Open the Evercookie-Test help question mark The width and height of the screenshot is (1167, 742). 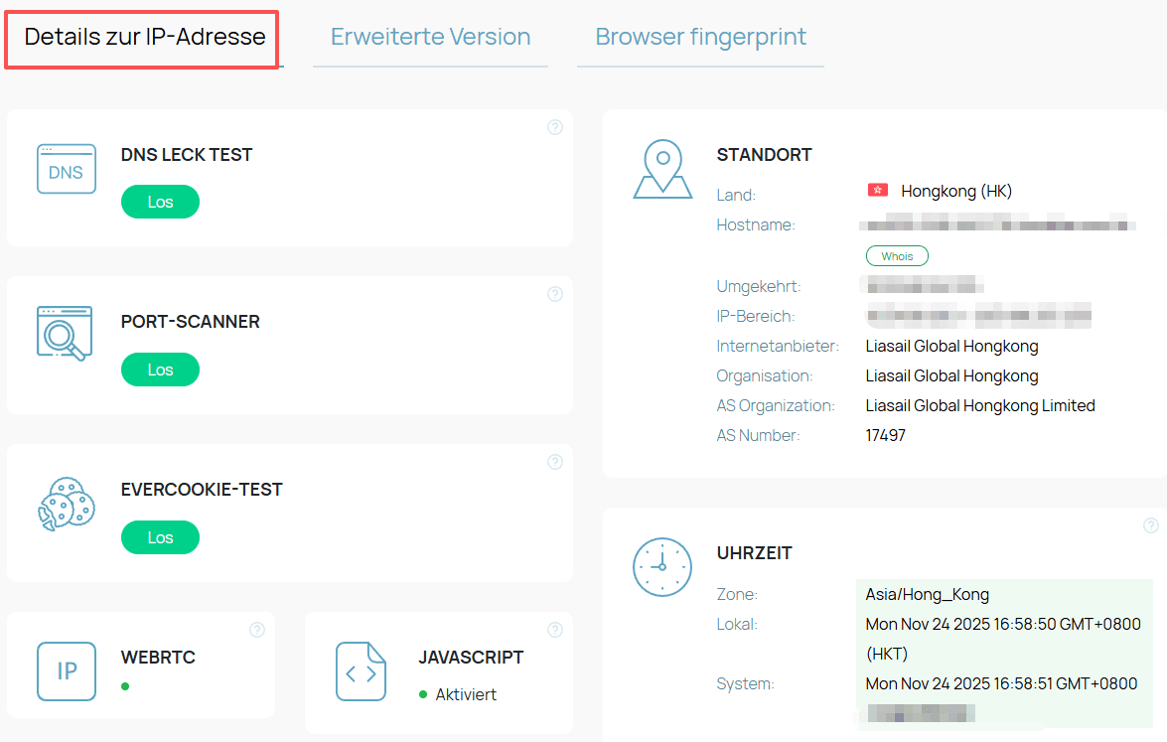click(555, 462)
